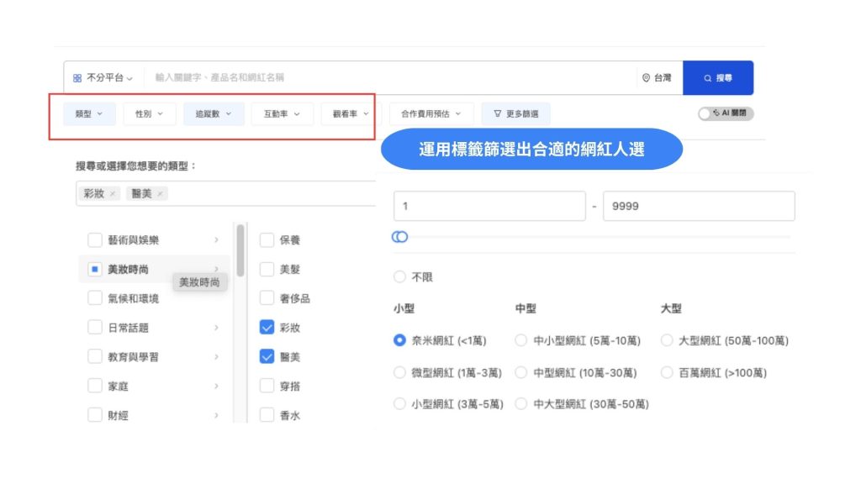Click the 美妝時尚 category row label
Image resolution: width=861 pixels, height=484 pixels.
tap(128, 270)
